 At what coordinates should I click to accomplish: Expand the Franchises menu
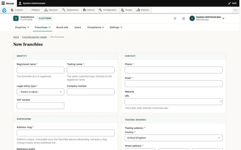point(43,27)
